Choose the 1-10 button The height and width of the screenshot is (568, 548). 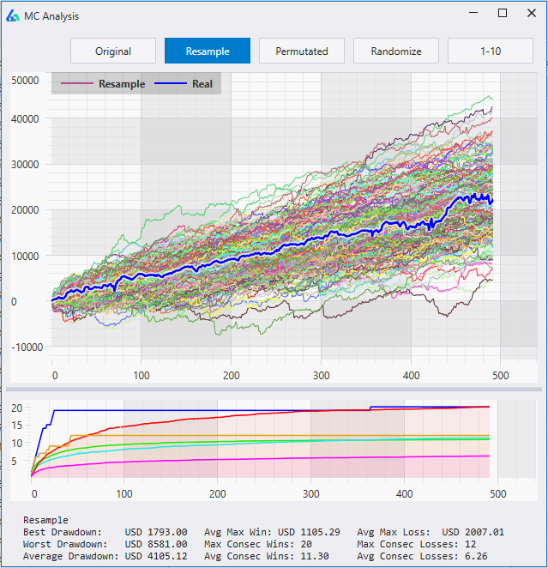coord(491,51)
